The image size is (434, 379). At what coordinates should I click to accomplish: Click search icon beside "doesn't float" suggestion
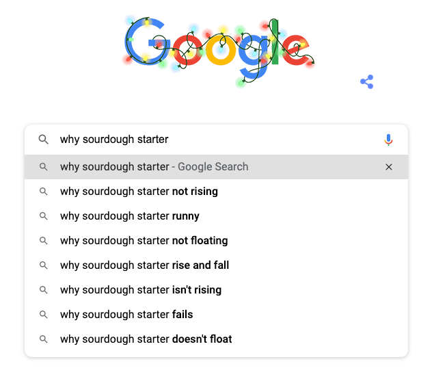point(43,339)
